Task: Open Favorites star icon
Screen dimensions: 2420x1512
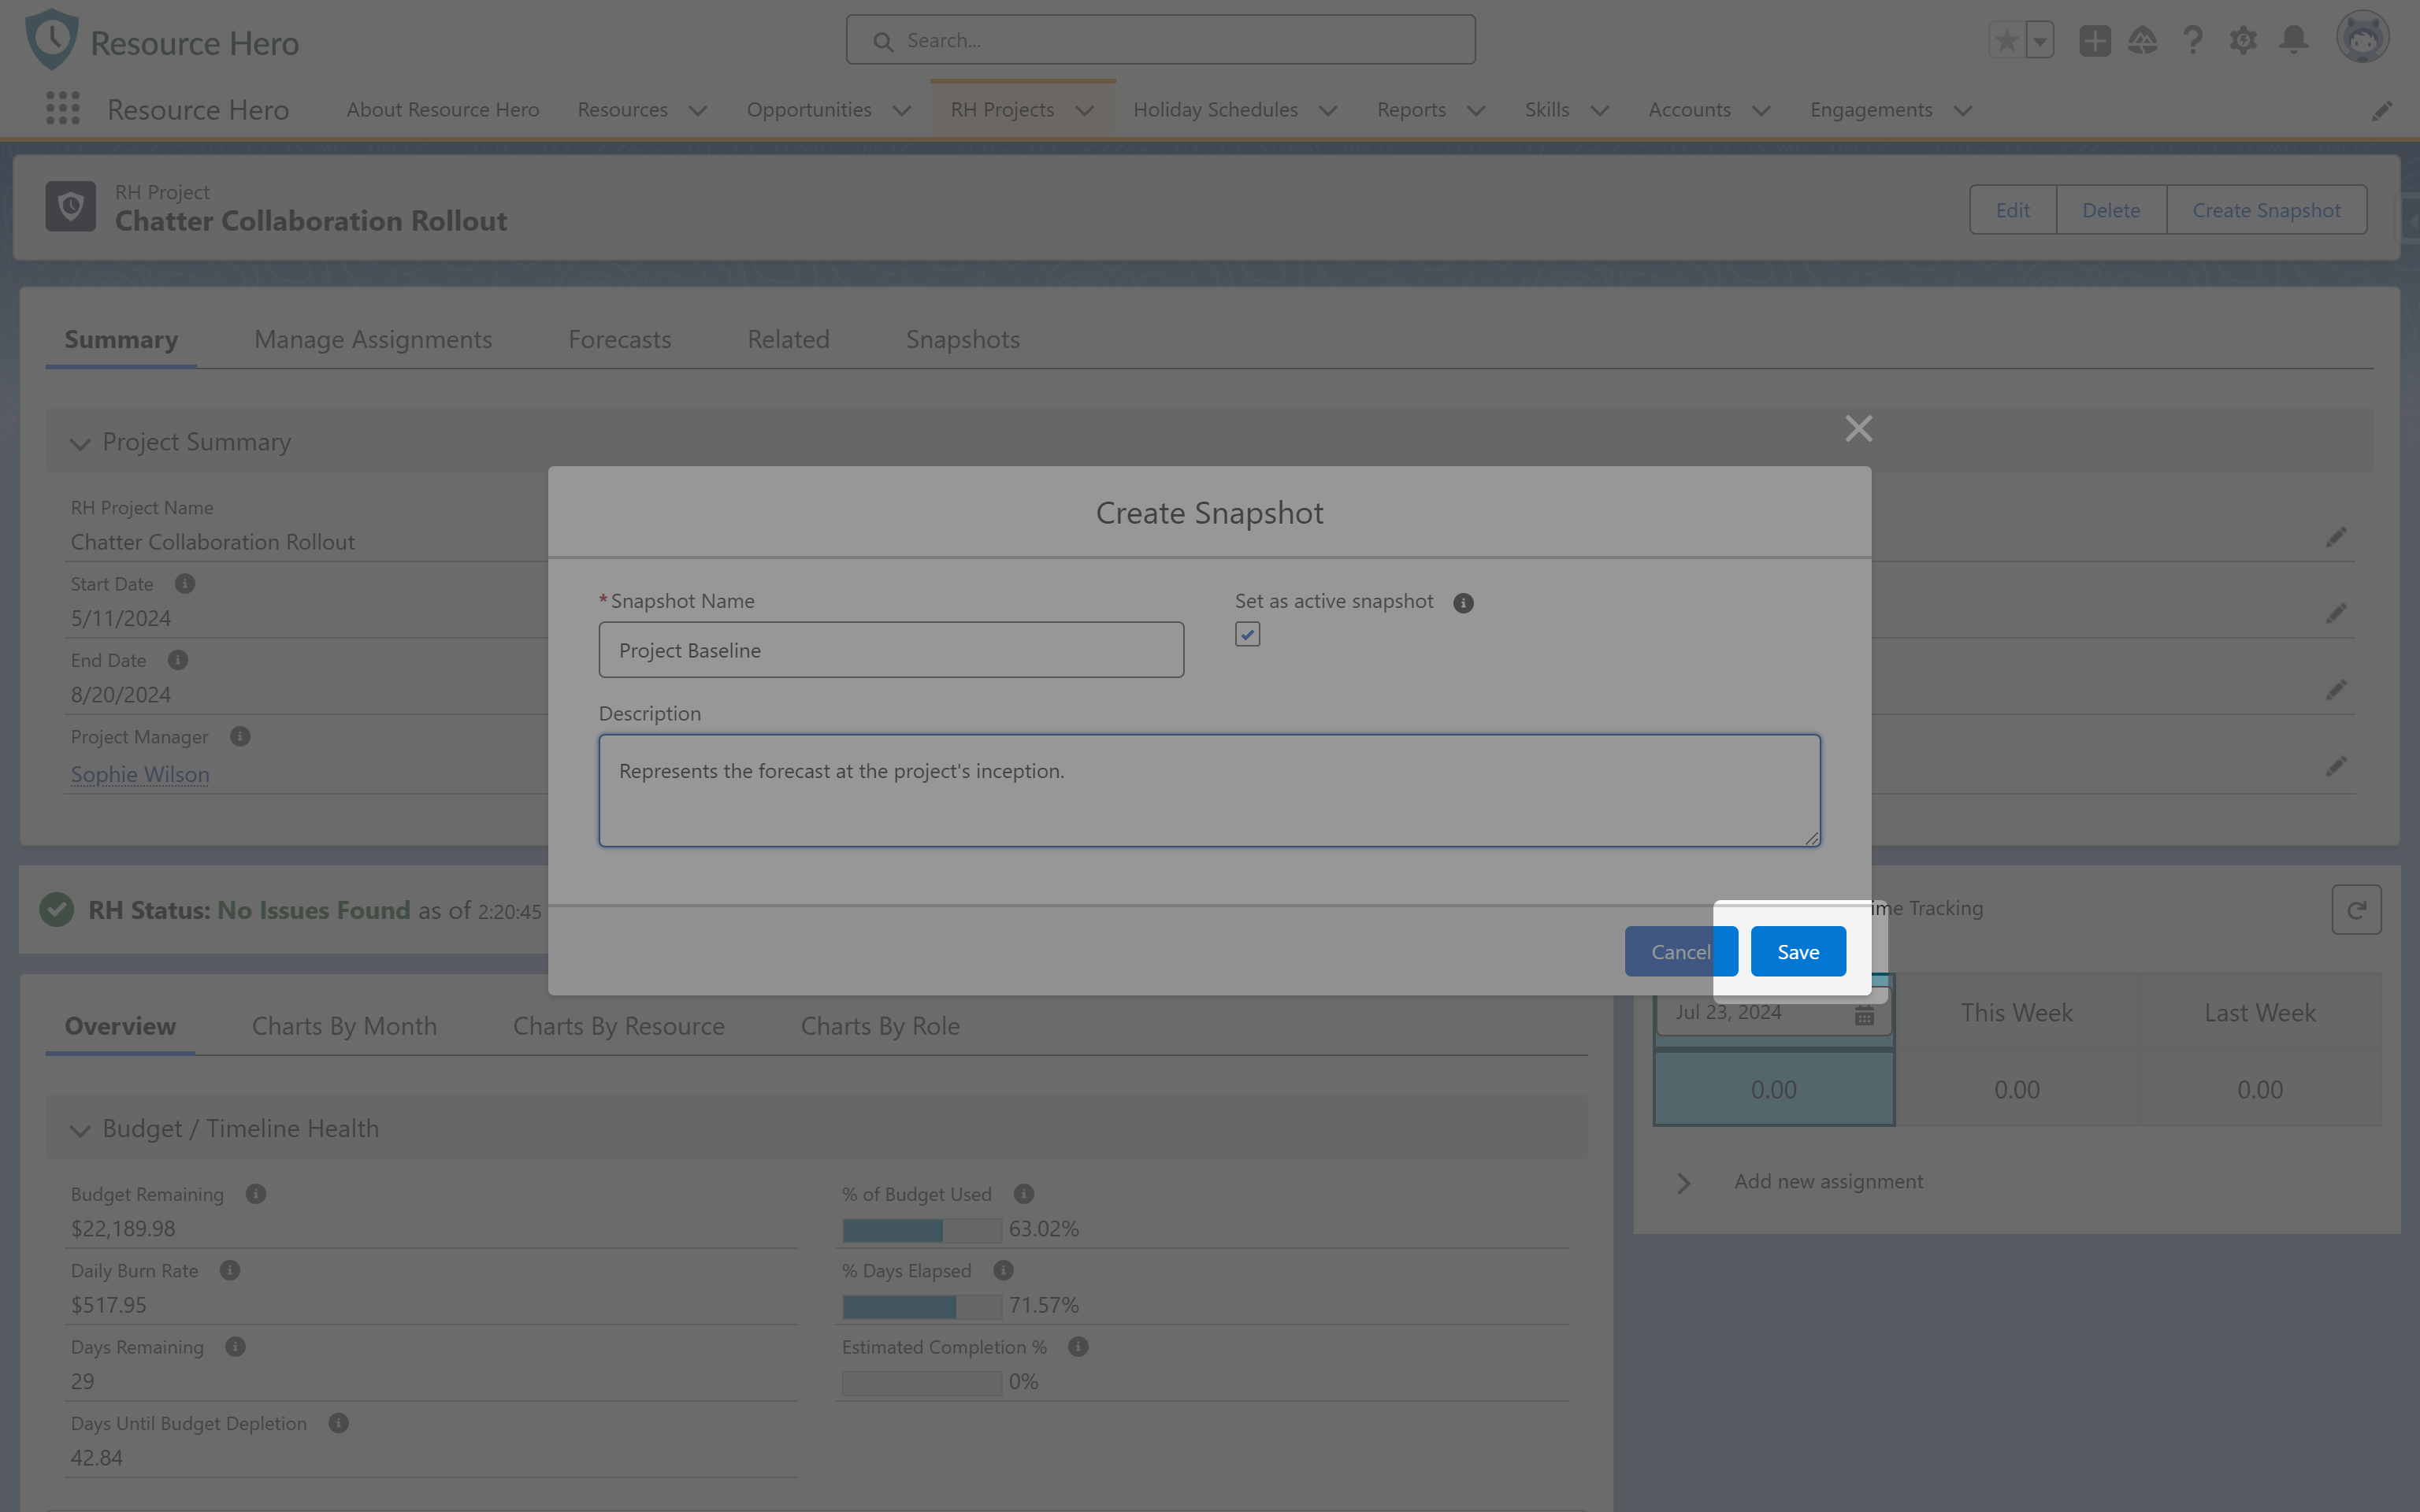Action: click(x=2006, y=40)
